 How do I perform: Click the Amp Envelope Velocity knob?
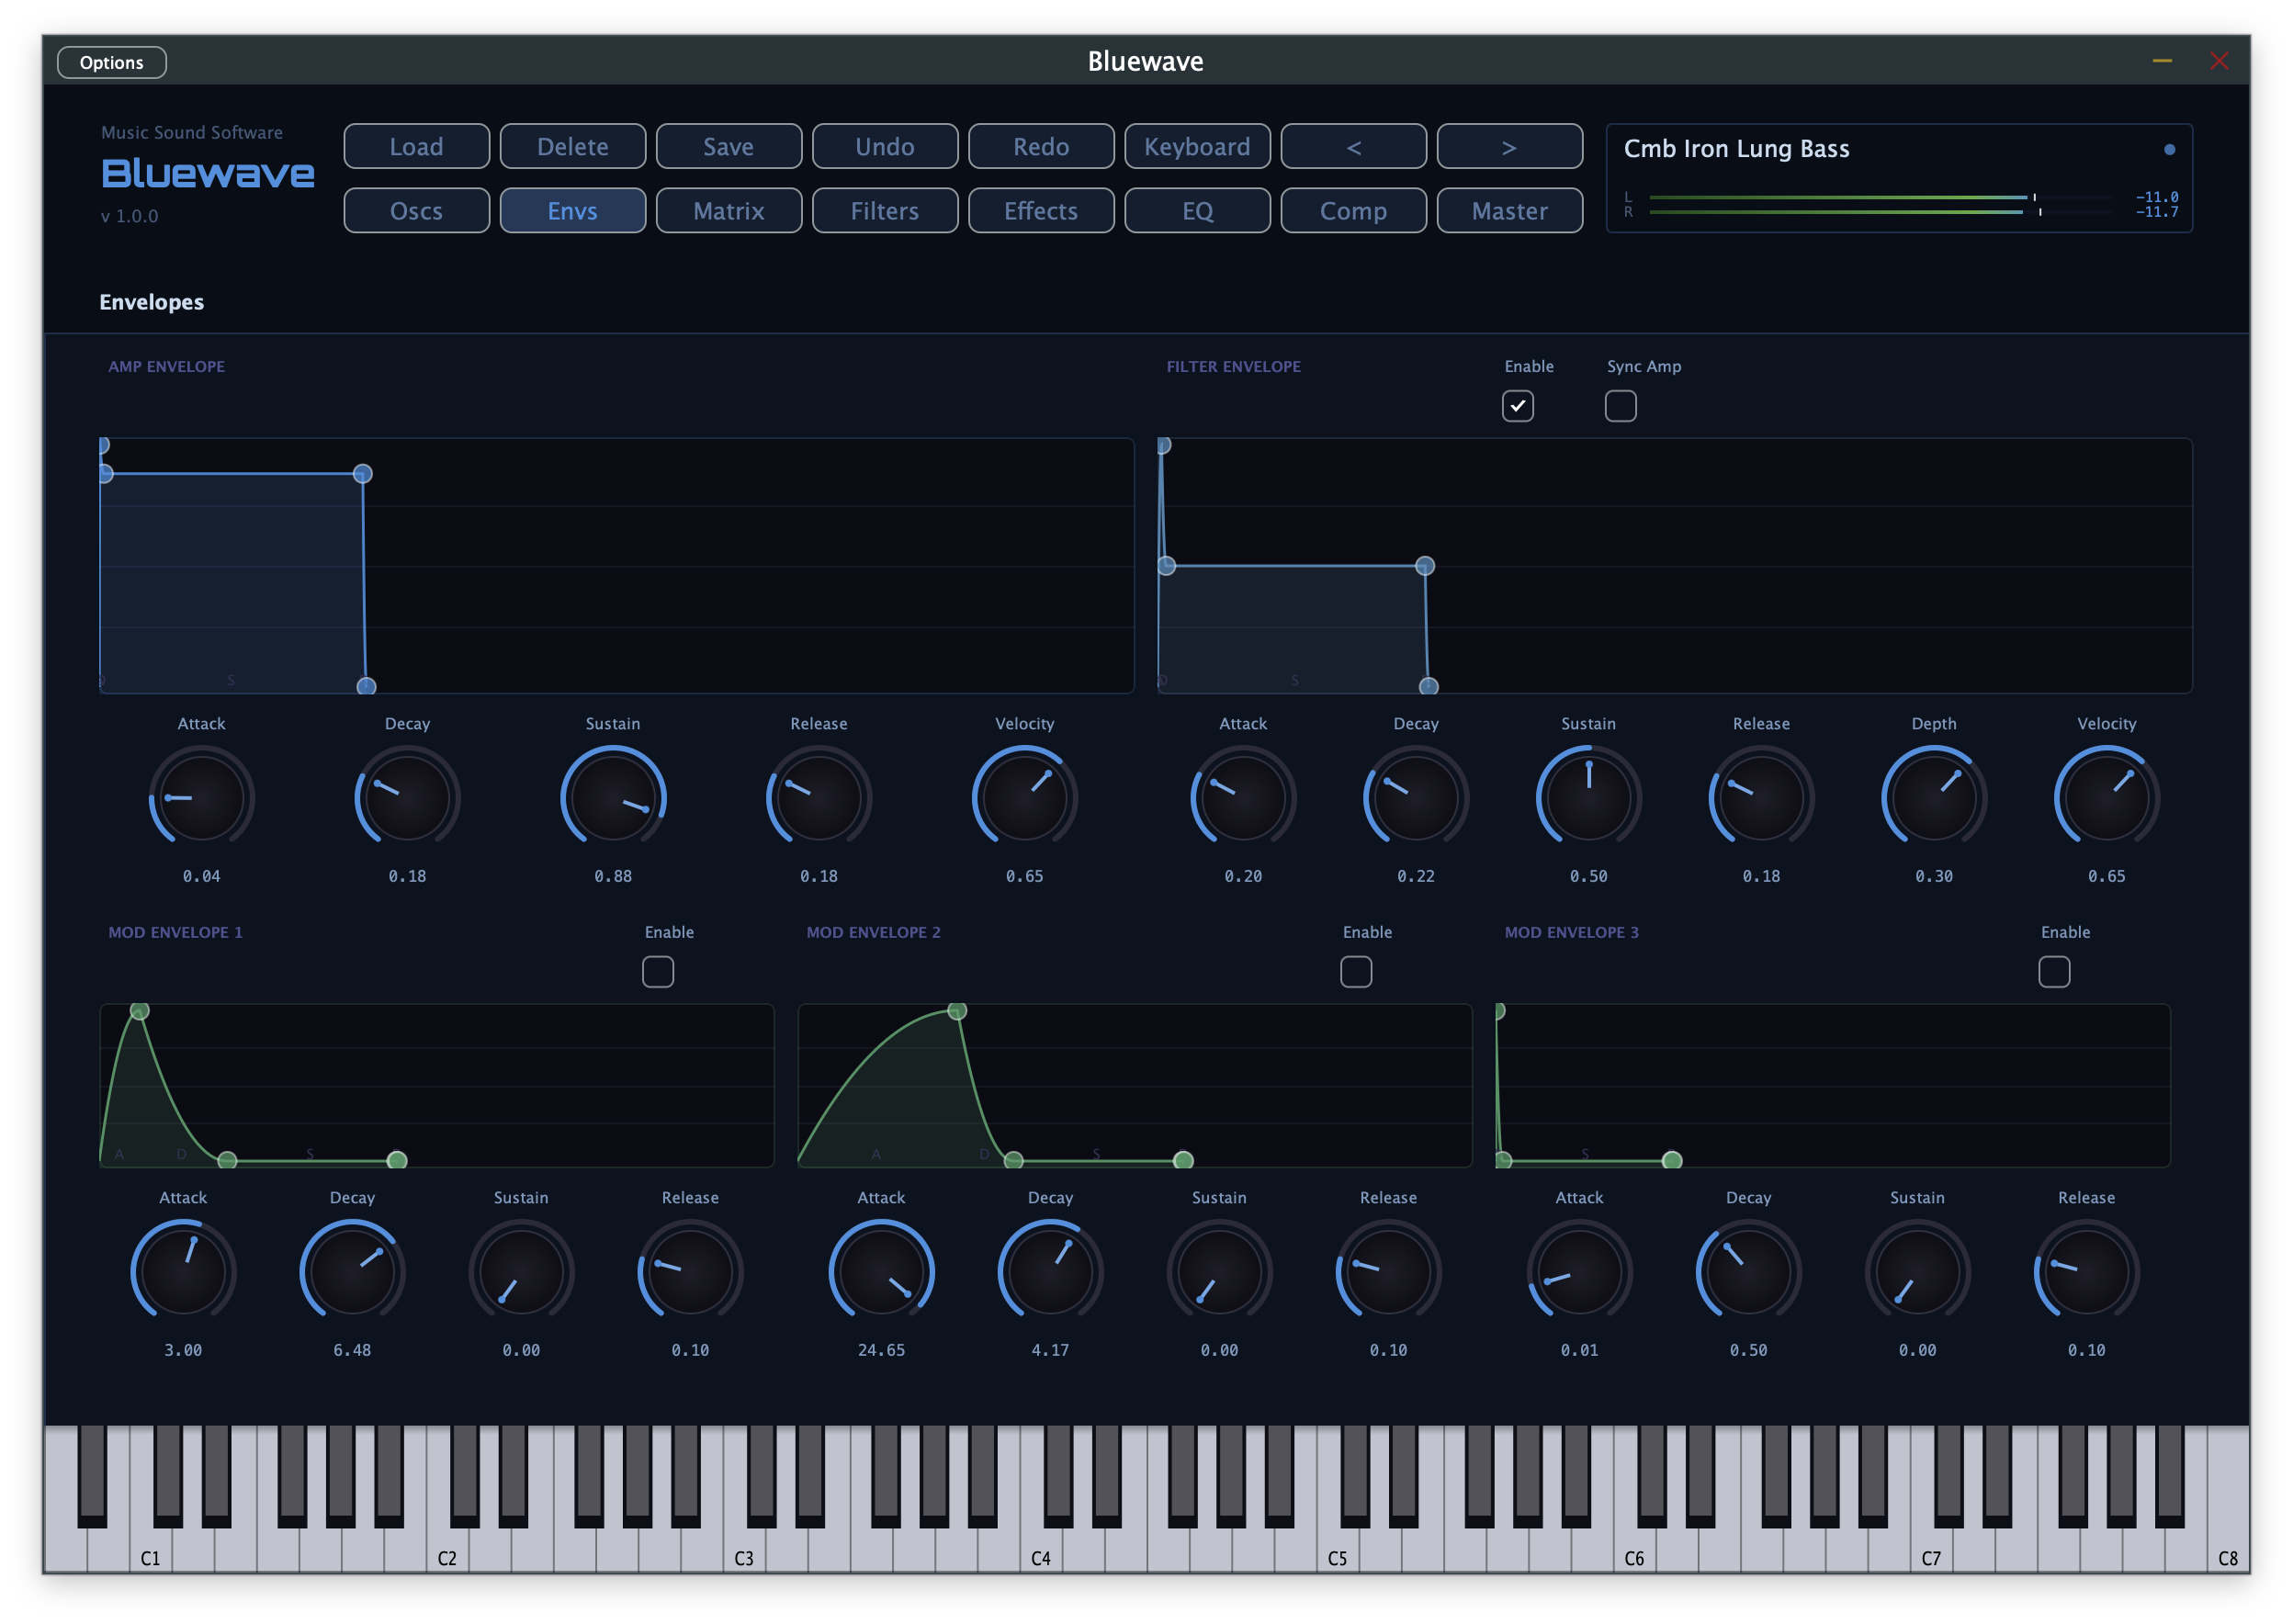1024,798
